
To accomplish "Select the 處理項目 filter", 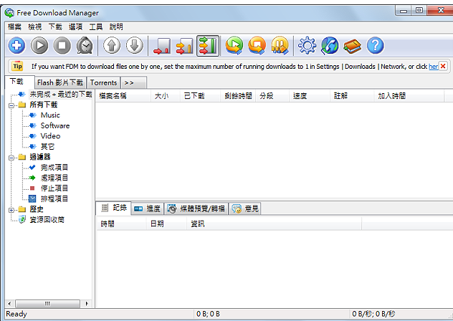I will [x=54, y=178].
